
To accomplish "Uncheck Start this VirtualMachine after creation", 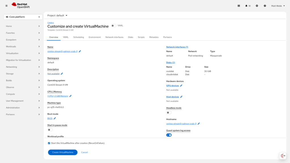I will pyautogui.click(x=49, y=143).
